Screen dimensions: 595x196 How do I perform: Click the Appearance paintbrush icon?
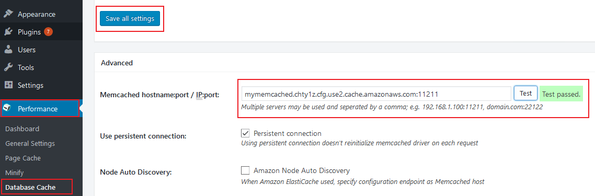(x=8, y=14)
